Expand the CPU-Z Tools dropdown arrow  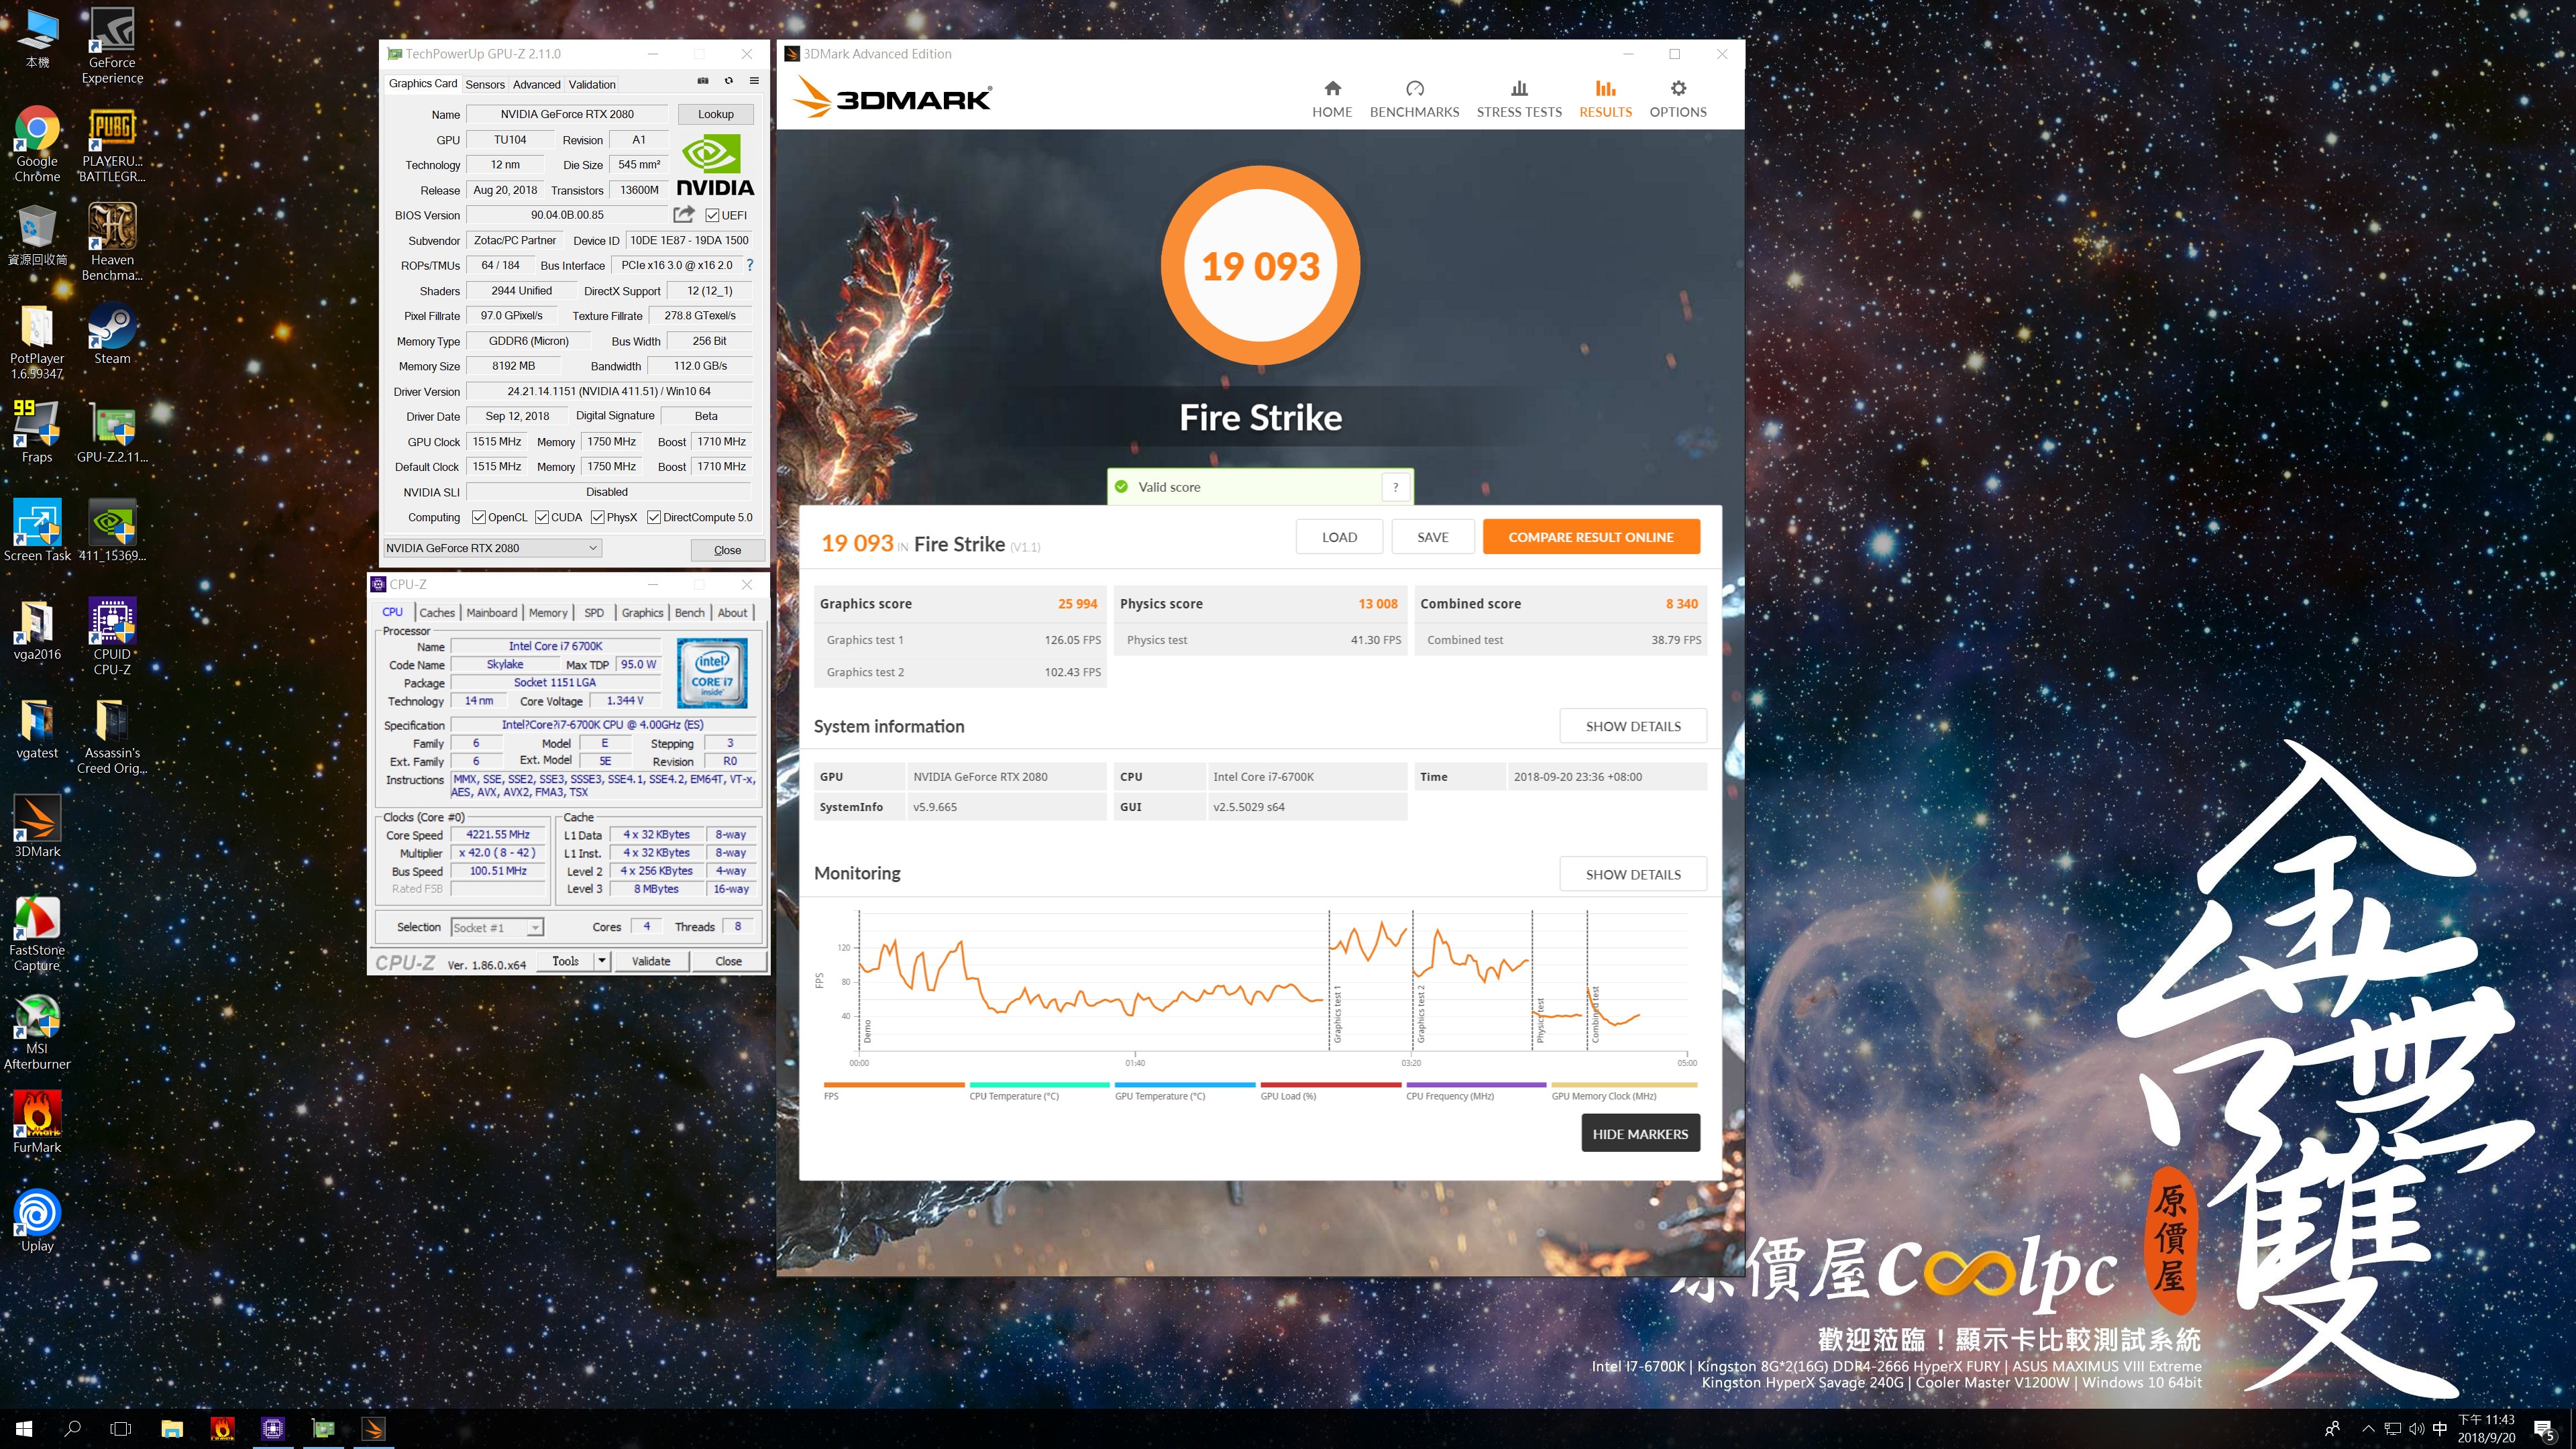[x=601, y=961]
